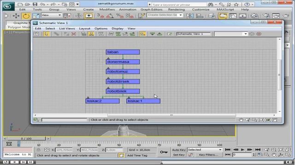
Task: Open Layout menu in Schematic View
Action: (85, 28)
